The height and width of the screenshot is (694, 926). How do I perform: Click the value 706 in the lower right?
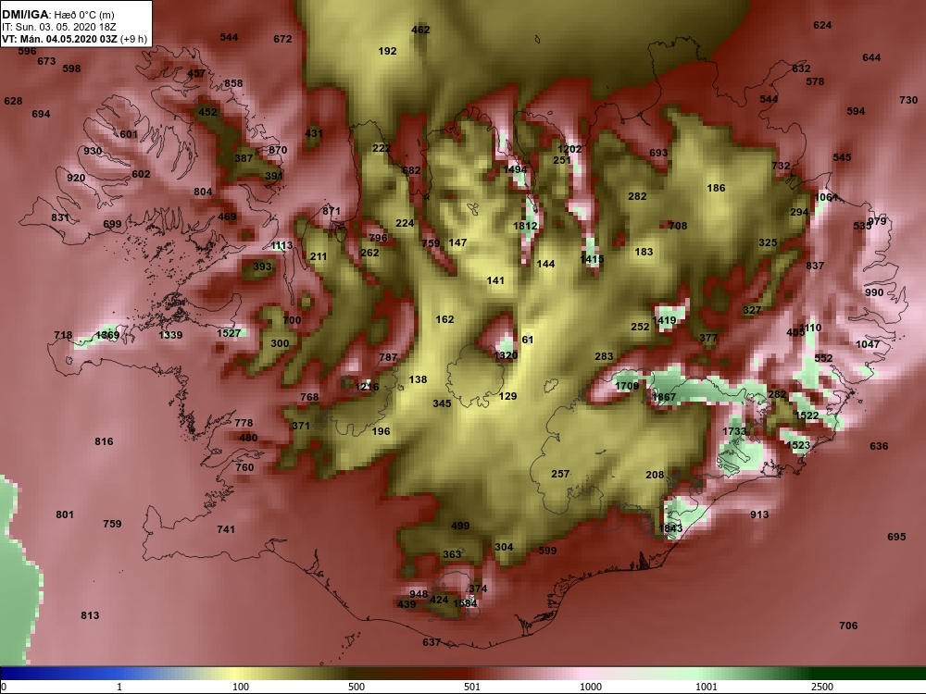848,626
